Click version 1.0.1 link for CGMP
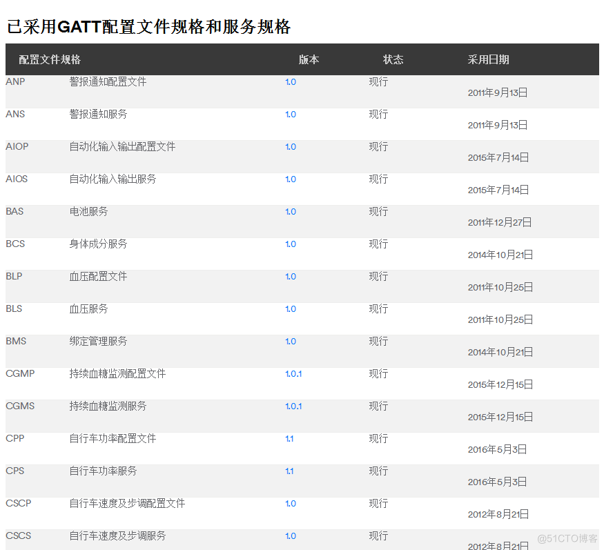 click(x=293, y=373)
